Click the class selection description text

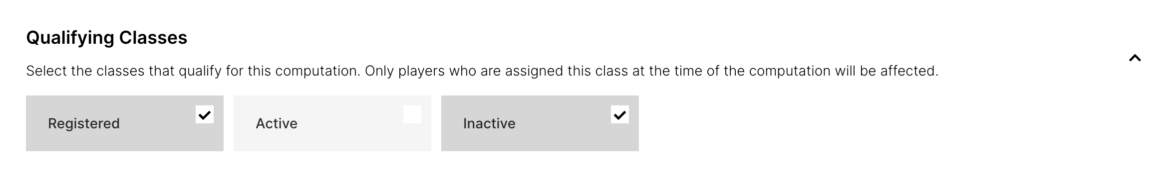coord(482,71)
